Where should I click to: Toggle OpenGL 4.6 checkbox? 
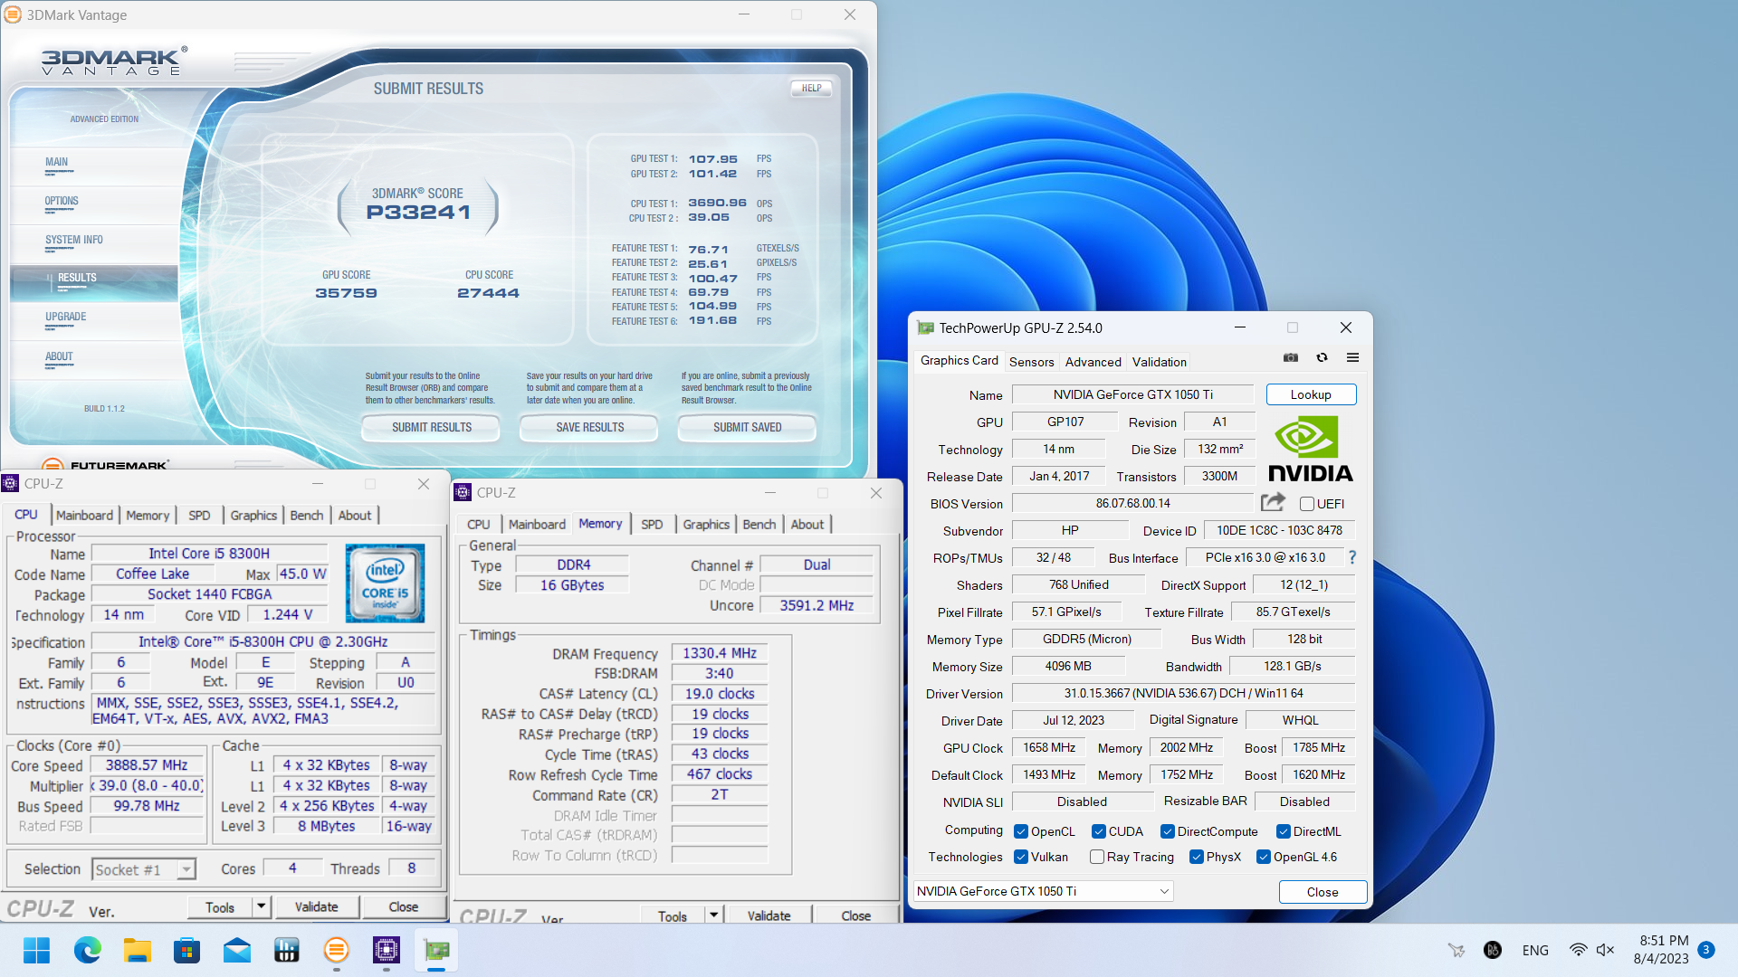click(1264, 857)
